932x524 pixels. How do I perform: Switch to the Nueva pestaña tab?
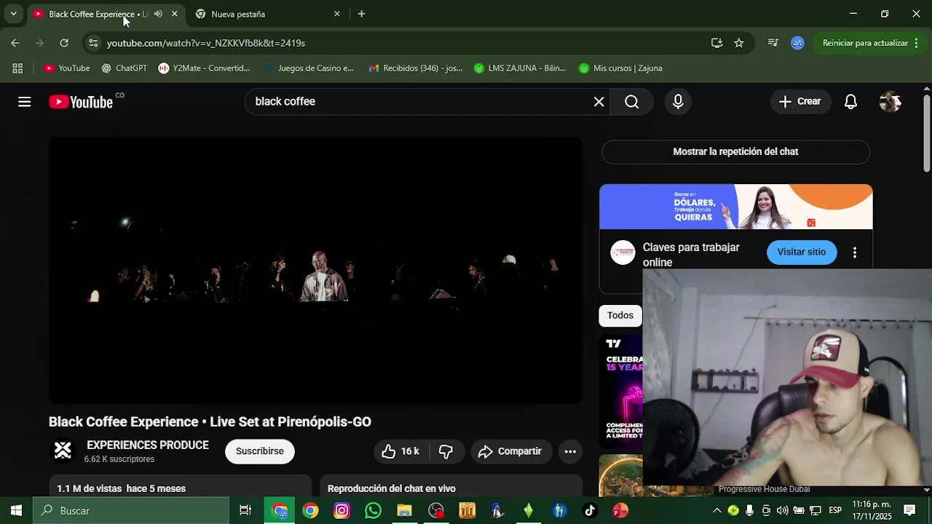pyautogui.click(x=266, y=14)
